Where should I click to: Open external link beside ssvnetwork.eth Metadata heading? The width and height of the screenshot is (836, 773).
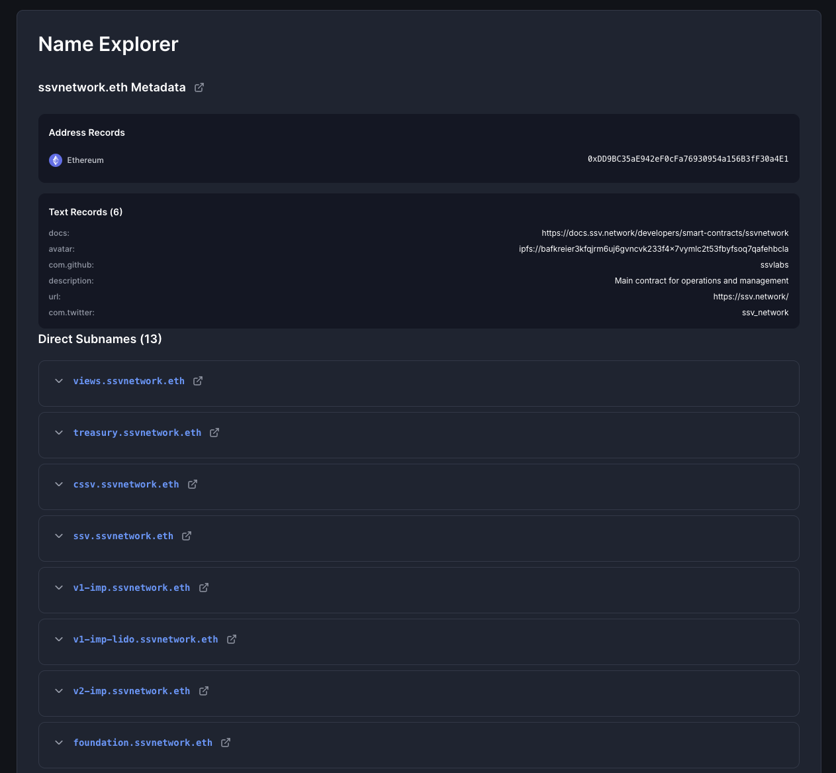[199, 87]
